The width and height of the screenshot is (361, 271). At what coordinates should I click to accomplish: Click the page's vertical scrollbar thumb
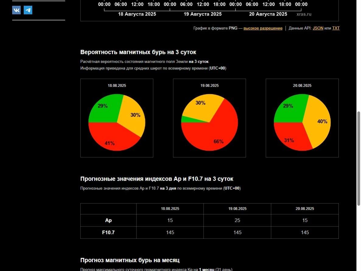pyautogui.click(x=359, y=158)
